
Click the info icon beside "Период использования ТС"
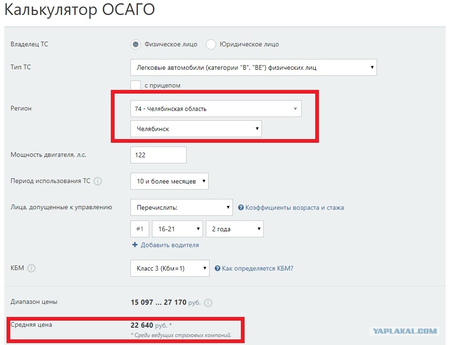pyautogui.click(x=98, y=181)
